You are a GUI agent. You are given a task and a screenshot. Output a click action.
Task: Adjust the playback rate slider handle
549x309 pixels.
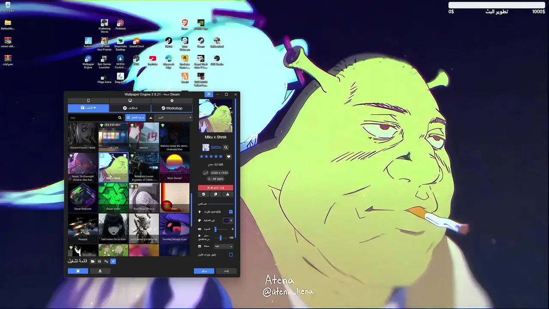(220, 238)
